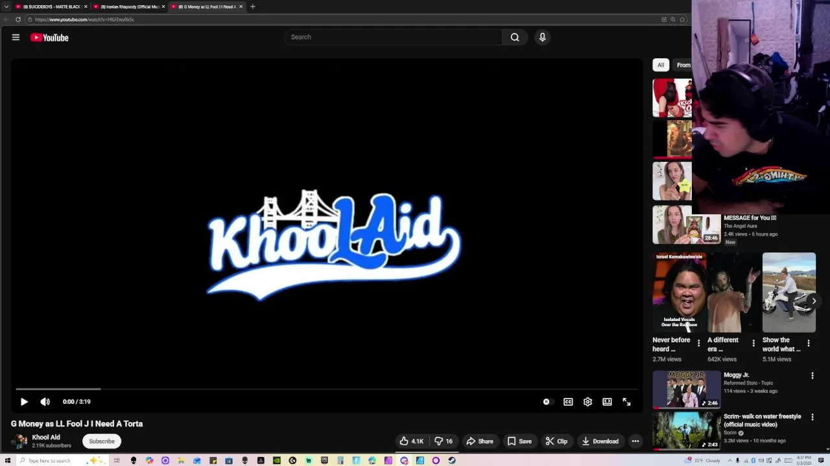Seek using the video progress bar
The width and height of the screenshot is (830, 466).
click(x=327, y=389)
